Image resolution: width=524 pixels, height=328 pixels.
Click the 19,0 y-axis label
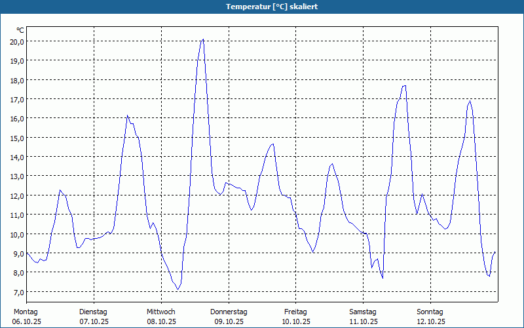point(17,61)
